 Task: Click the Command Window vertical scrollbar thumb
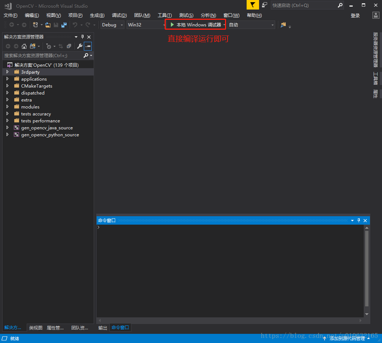click(x=367, y=269)
